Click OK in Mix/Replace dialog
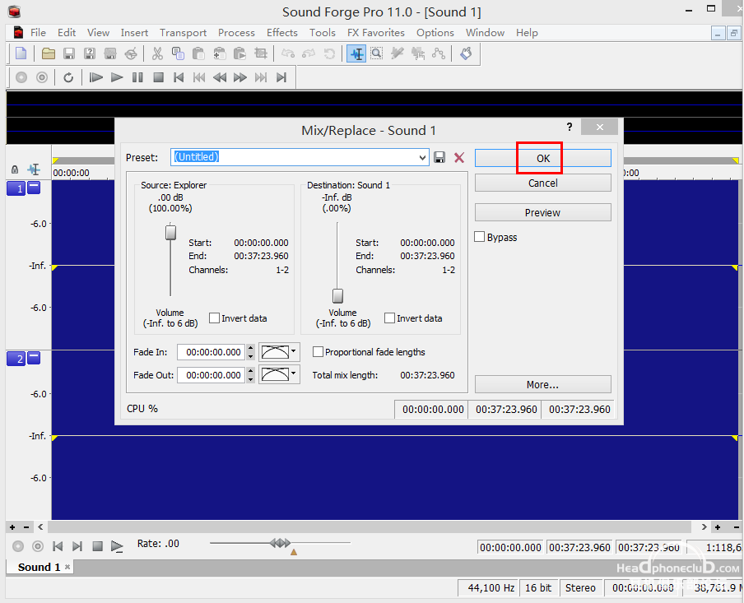The width and height of the screenshot is (744, 603). (x=543, y=158)
